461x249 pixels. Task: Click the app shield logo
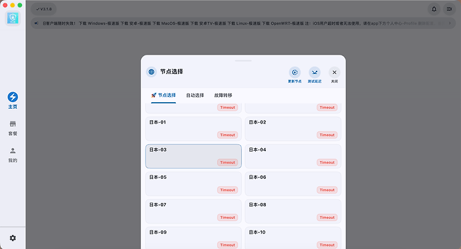pos(13,18)
